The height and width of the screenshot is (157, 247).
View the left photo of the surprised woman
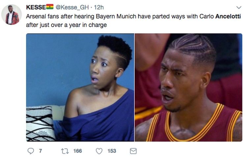(x=80, y=87)
